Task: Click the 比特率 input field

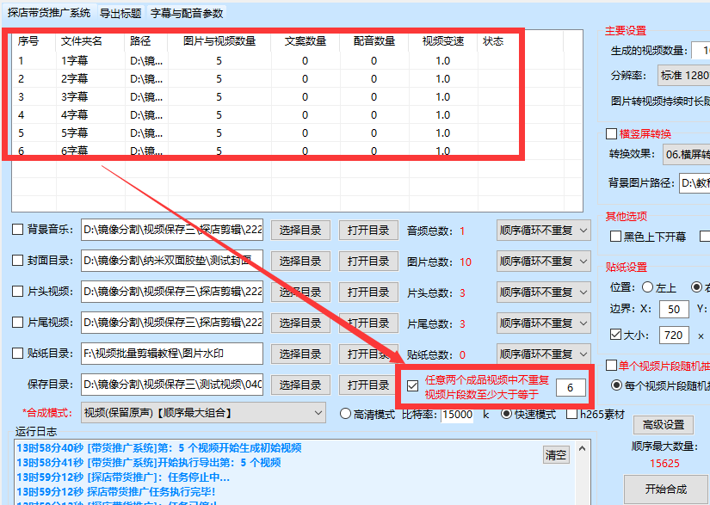Action: click(457, 414)
